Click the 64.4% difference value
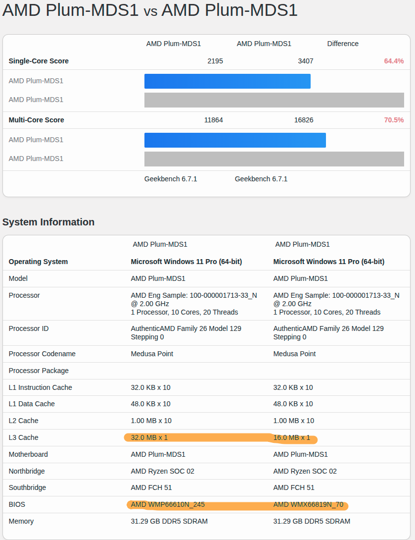This screenshot has width=415, height=540. pos(394,61)
